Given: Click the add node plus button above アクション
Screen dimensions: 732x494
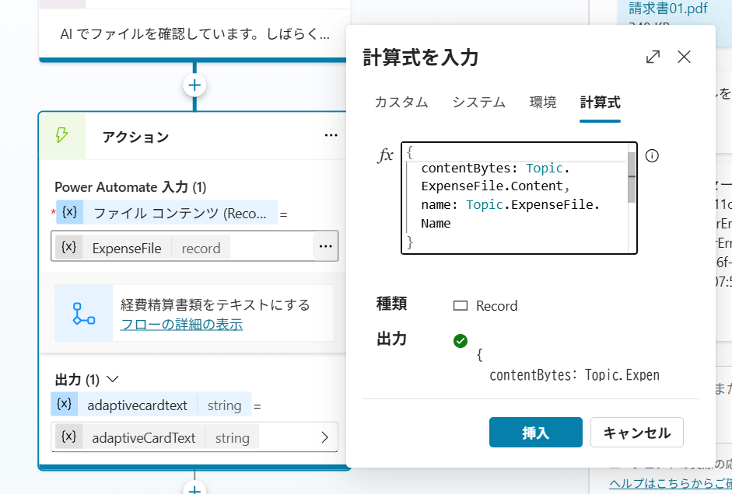Looking at the screenshot, I should [194, 85].
